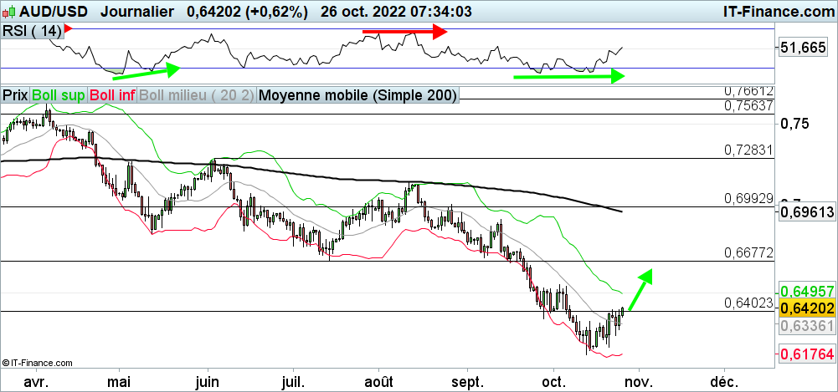Click the RSI value 51,665 on right axis
This screenshot has height=392, width=838.
802,49
